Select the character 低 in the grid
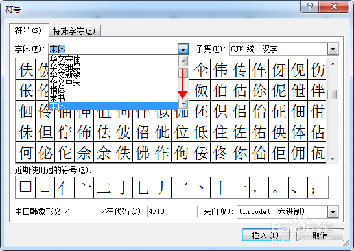This screenshot has width=354, height=251. (201, 132)
